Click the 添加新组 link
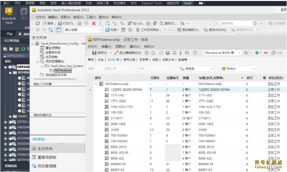287x172 pixels. [x=38, y=139]
